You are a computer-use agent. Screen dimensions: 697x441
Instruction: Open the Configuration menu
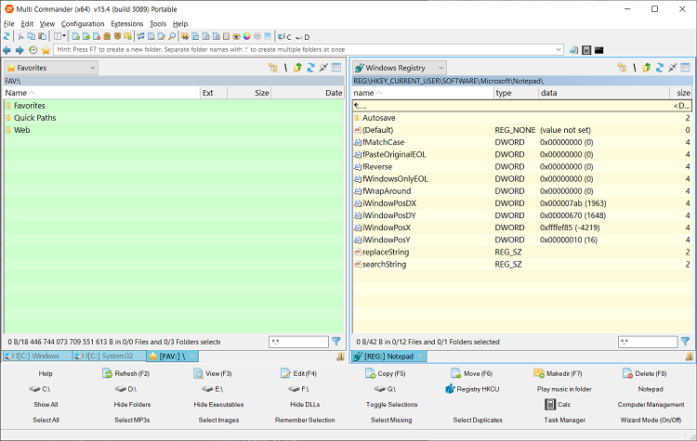83,23
